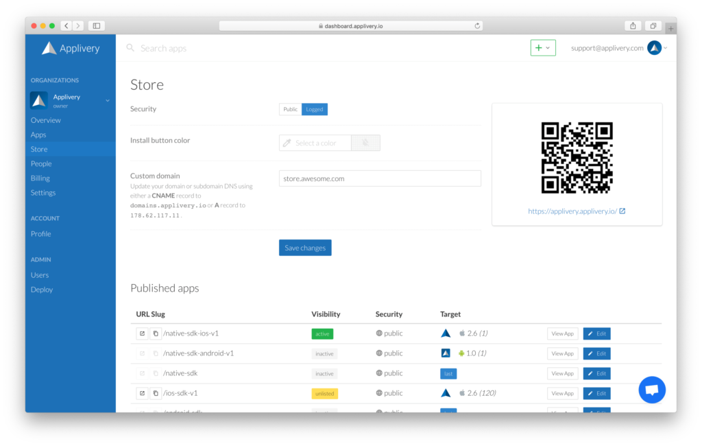Open Overview in the sidebar
The image size is (702, 446).
click(x=46, y=120)
